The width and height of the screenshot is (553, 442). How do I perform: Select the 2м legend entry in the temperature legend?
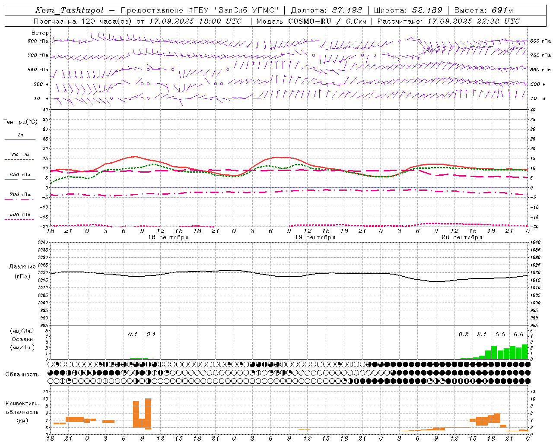point(20,135)
